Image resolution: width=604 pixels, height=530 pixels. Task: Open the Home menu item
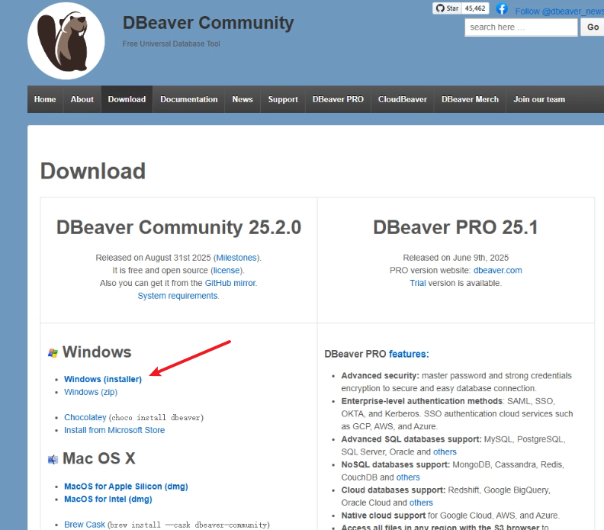[45, 99]
